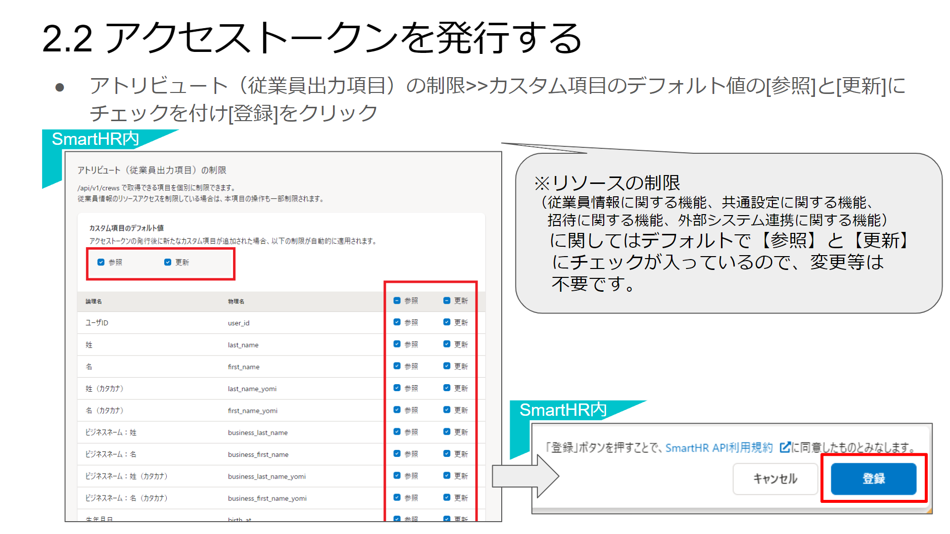950x534 pixels.
Task: Uncheck 参照 for the business_first_name_yomi row
Action: click(397, 497)
